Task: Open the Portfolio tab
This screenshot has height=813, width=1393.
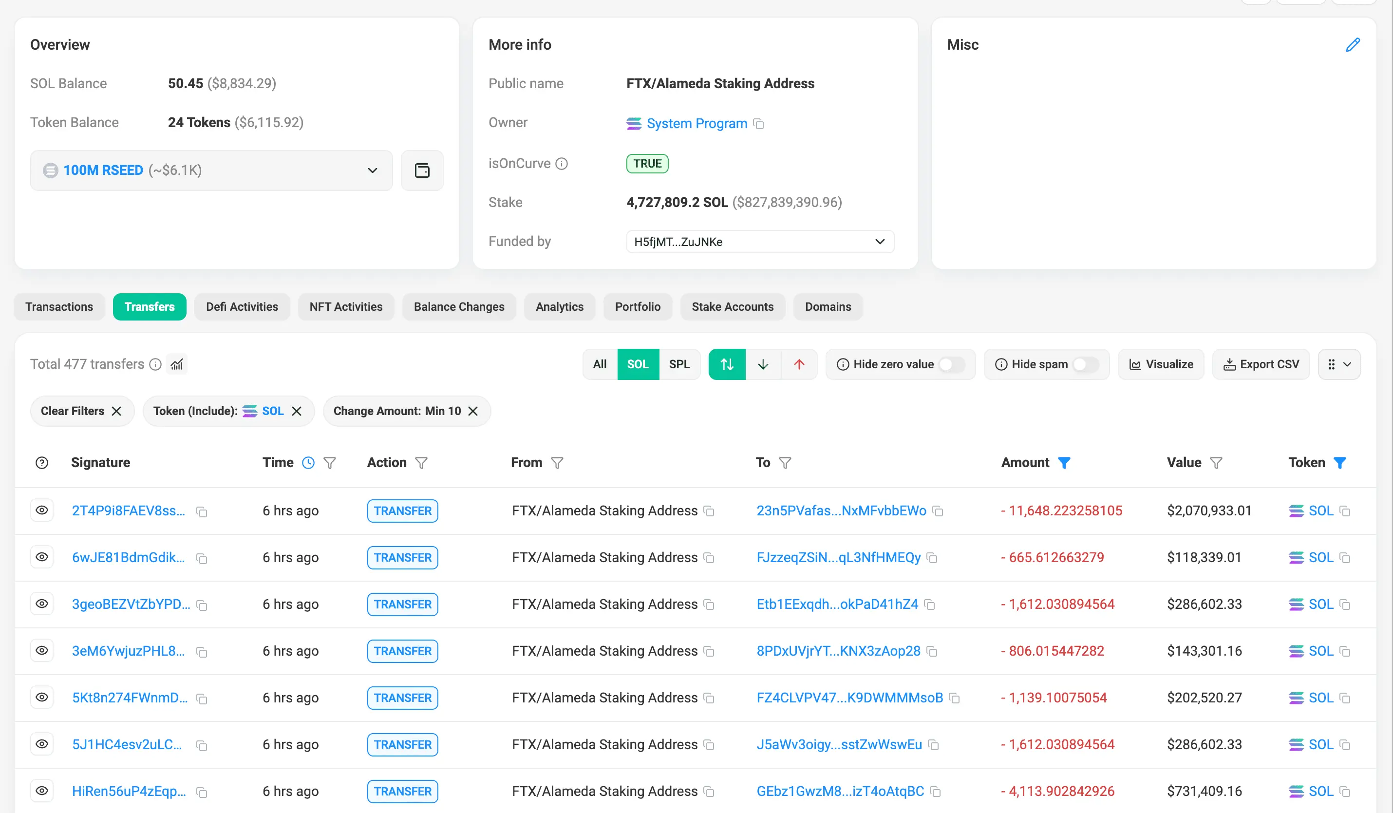Action: pos(638,307)
